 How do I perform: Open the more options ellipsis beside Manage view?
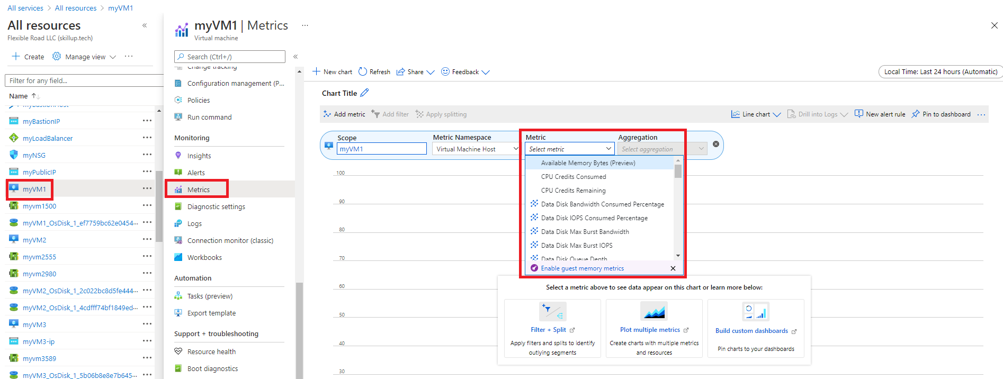tap(129, 56)
